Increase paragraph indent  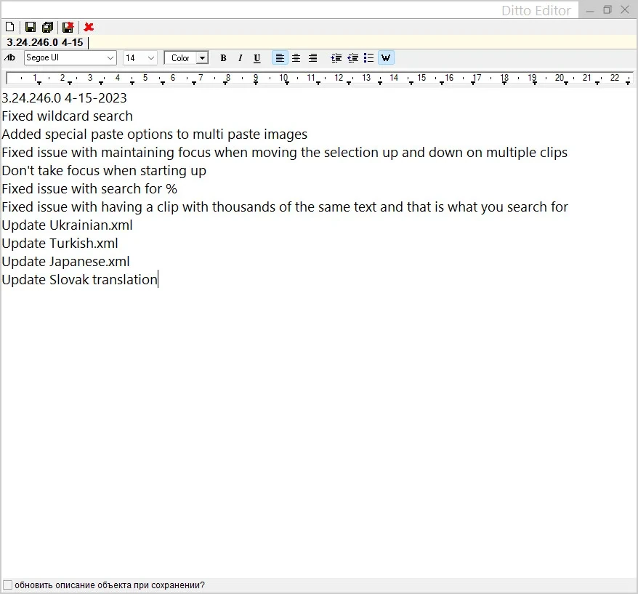pos(336,58)
